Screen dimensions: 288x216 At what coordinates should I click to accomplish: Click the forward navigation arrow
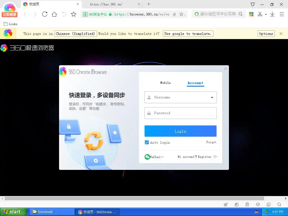[x=35, y=14]
